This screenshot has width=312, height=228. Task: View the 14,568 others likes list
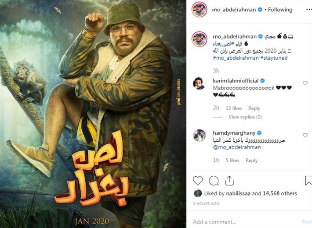coord(280,193)
